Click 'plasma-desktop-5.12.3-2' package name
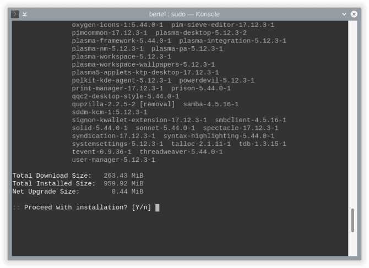This screenshot has width=369, height=268. coord(201,33)
